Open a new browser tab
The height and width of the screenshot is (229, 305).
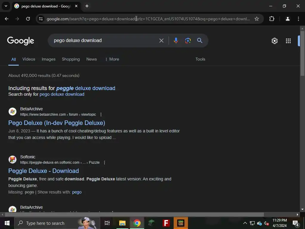coord(87,6)
